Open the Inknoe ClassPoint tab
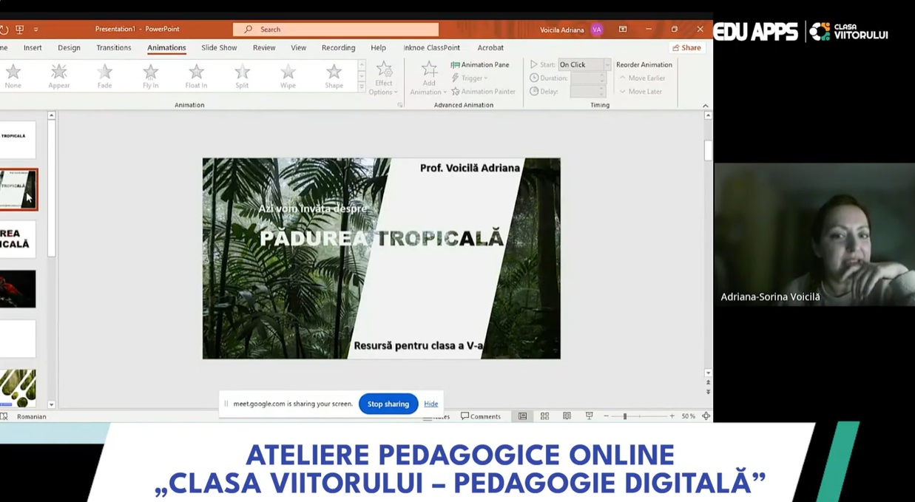915x502 pixels. 432,47
